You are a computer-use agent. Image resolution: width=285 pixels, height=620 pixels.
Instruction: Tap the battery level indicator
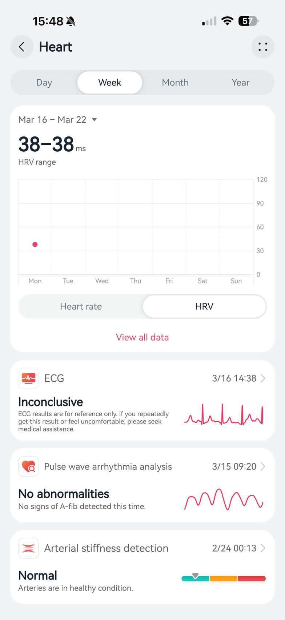tap(248, 21)
